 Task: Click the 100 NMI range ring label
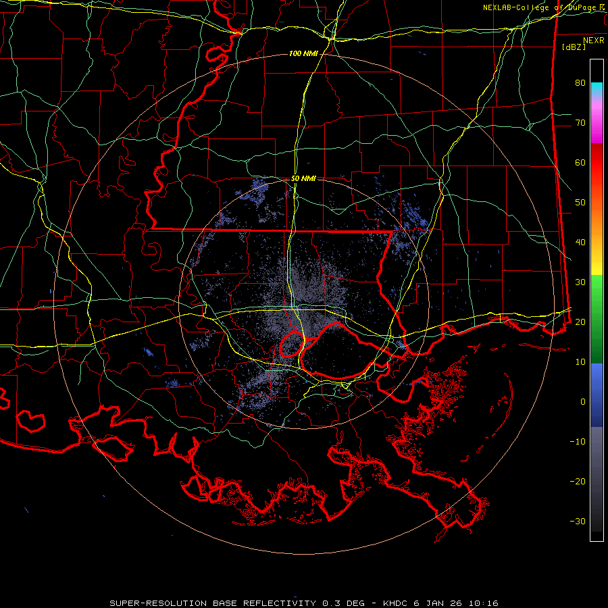click(x=303, y=53)
